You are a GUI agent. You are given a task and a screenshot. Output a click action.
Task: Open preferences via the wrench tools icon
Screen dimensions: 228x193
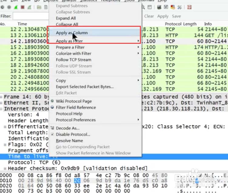coord(179,7)
